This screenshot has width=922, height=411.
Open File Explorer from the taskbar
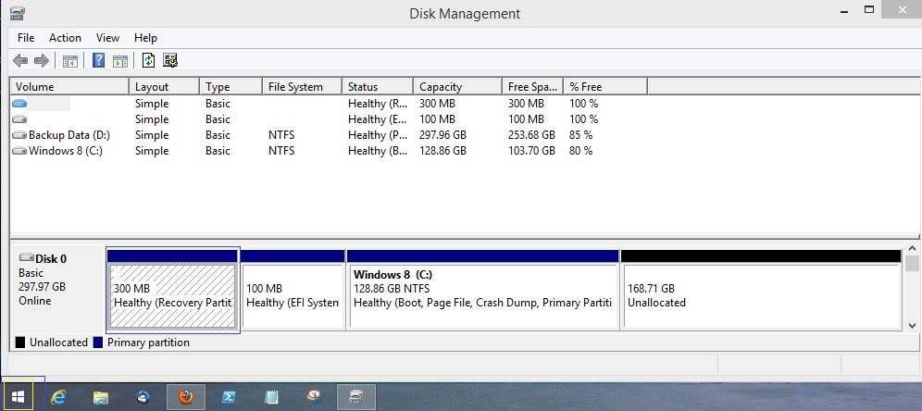101,398
